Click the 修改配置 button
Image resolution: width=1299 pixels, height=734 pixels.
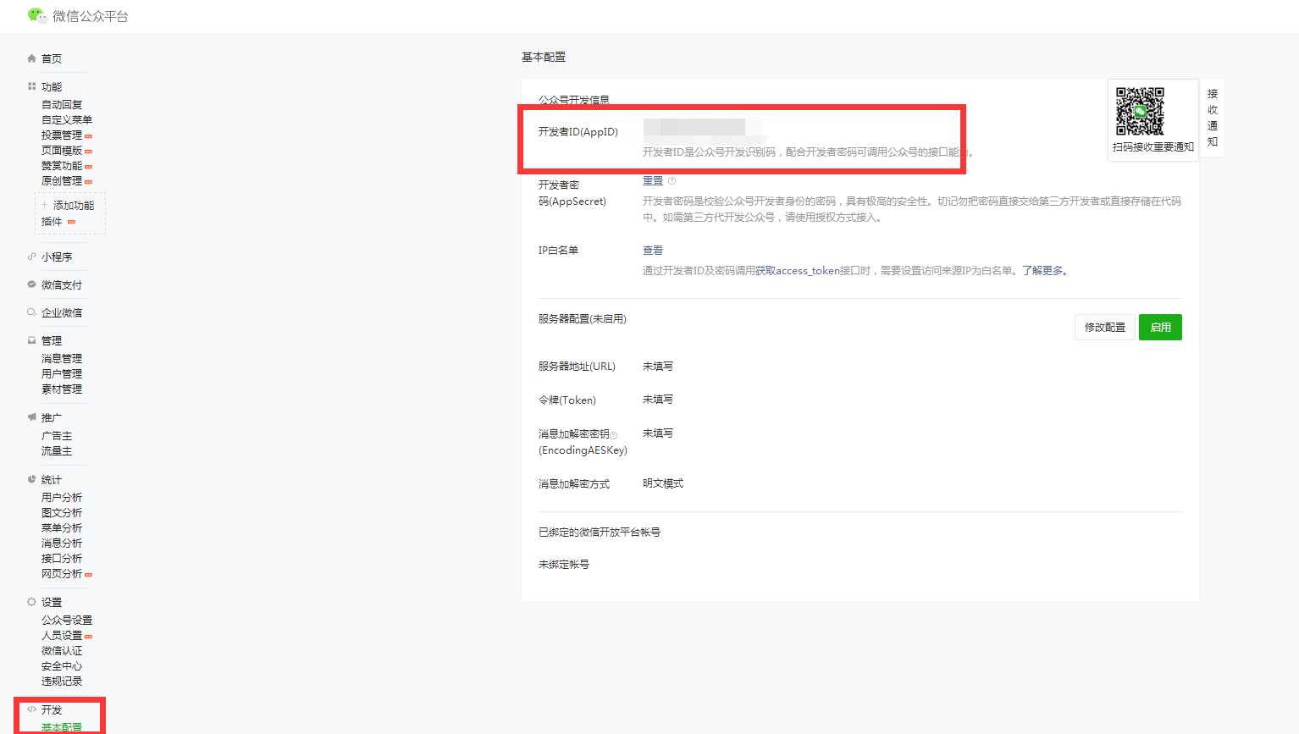click(x=1105, y=327)
